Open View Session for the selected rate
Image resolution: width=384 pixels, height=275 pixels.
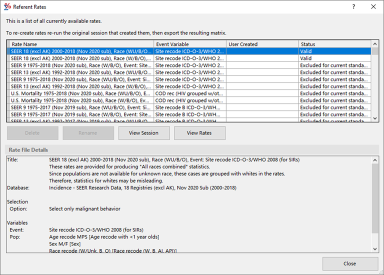point(144,133)
